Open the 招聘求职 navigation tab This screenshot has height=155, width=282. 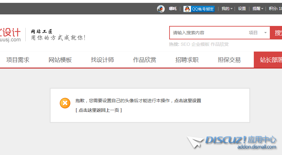pos(187,60)
